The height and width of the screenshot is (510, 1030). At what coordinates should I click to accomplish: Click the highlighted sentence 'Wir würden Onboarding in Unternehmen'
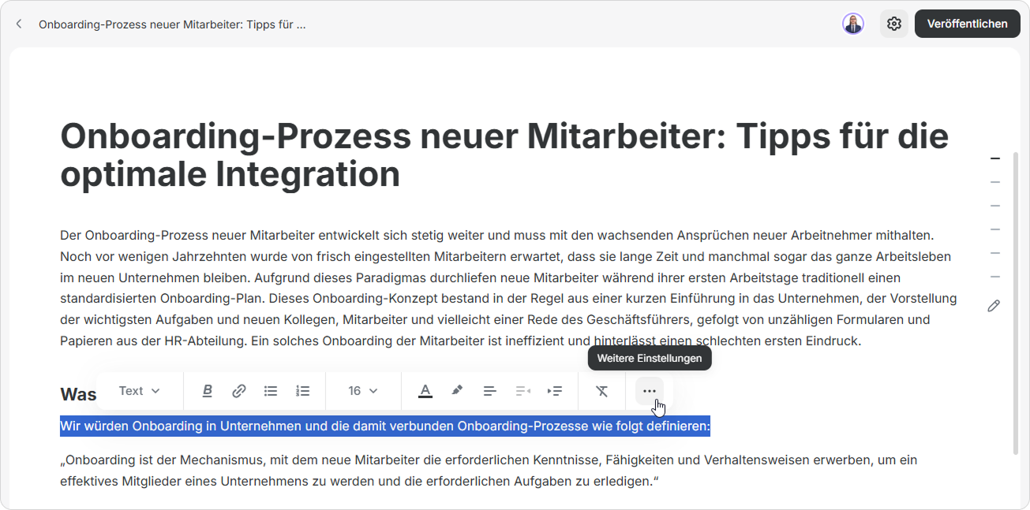pyautogui.click(x=385, y=426)
